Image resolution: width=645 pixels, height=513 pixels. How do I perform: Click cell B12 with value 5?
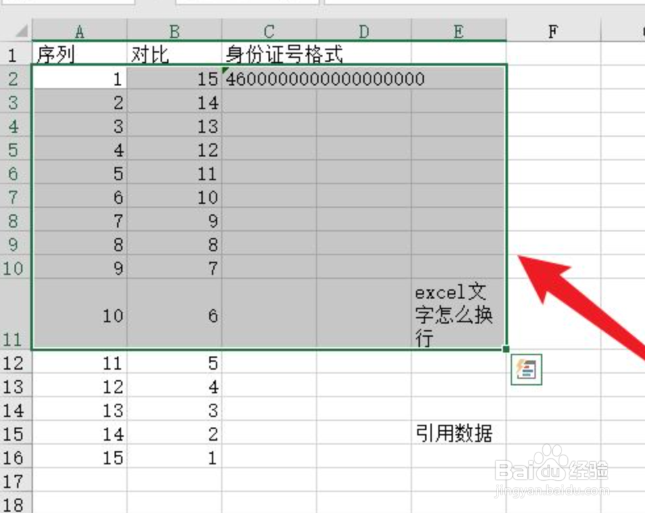174,362
